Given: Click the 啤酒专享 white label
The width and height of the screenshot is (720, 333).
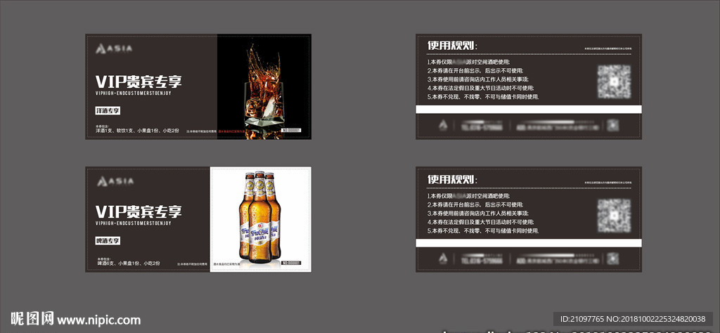Looking at the screenshot, I should (x=108, y=241).
